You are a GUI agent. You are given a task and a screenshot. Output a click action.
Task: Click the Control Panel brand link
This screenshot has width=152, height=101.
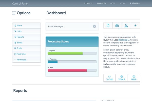(20, 4)
